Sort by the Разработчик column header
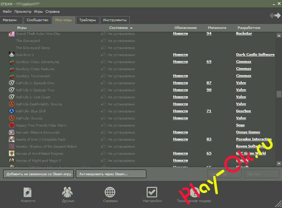Viewport: 282px width, 208px height. (x=249, y=28)
